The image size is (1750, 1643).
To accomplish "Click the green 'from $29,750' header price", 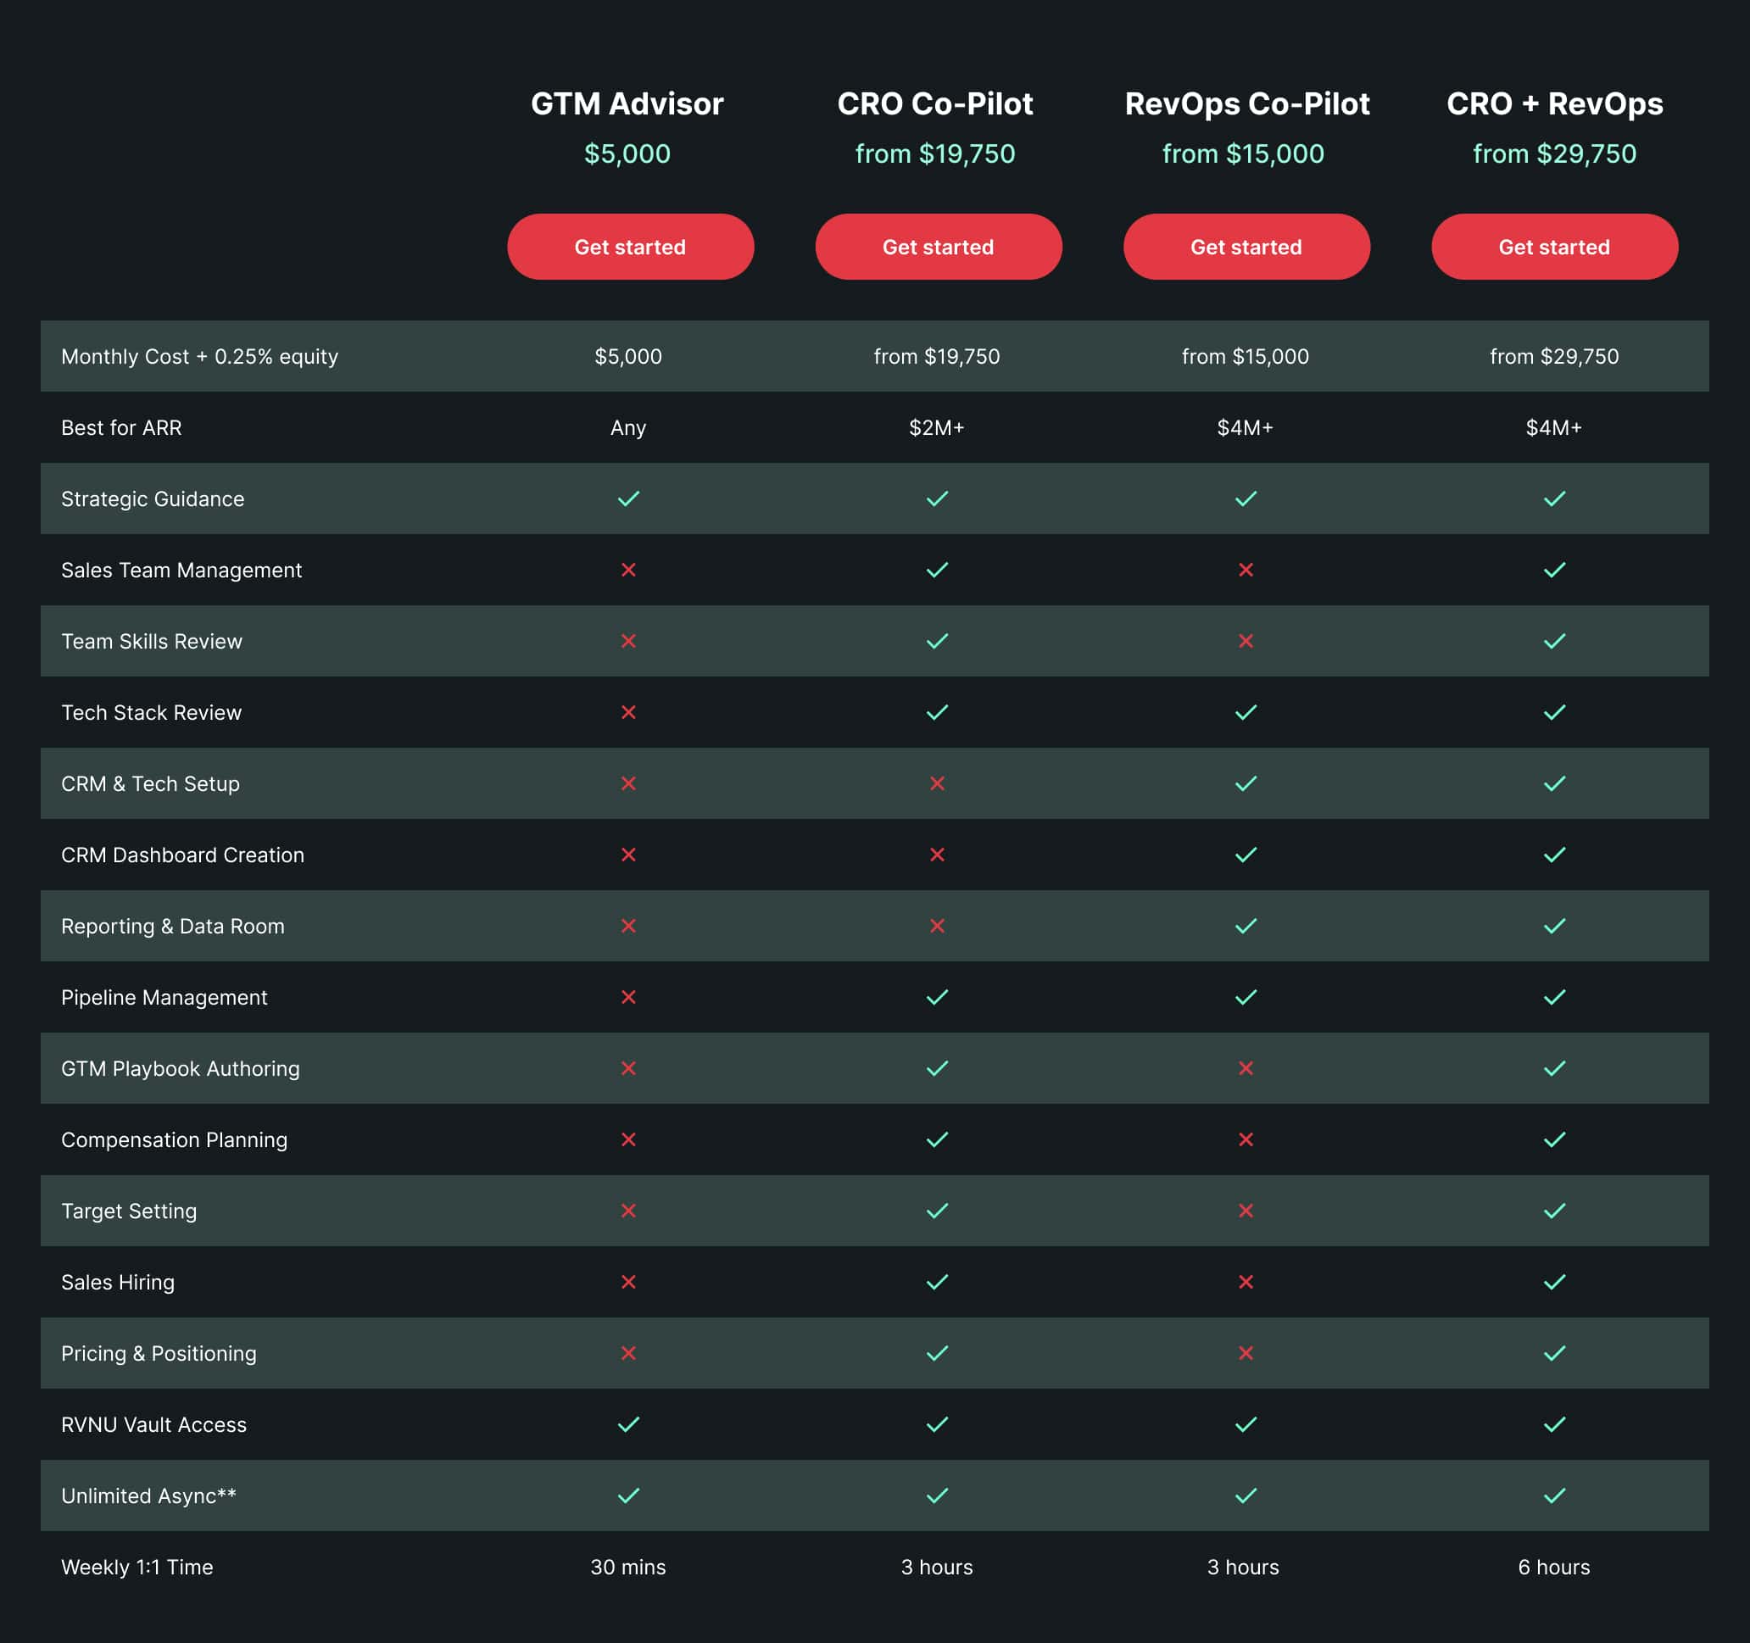I will 1555,154.
